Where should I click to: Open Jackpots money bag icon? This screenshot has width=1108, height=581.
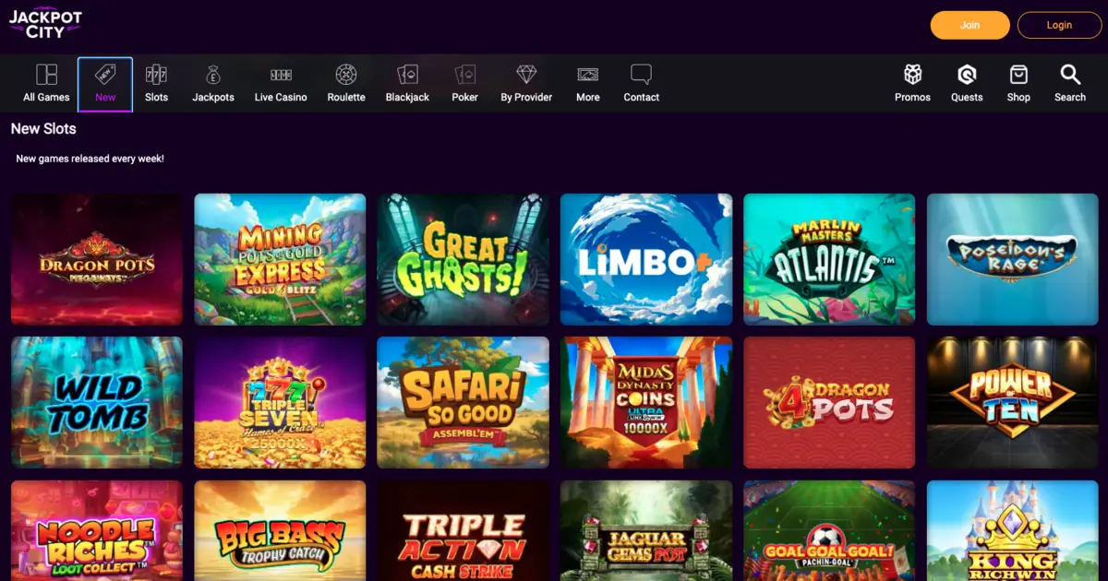pos(213,75)
